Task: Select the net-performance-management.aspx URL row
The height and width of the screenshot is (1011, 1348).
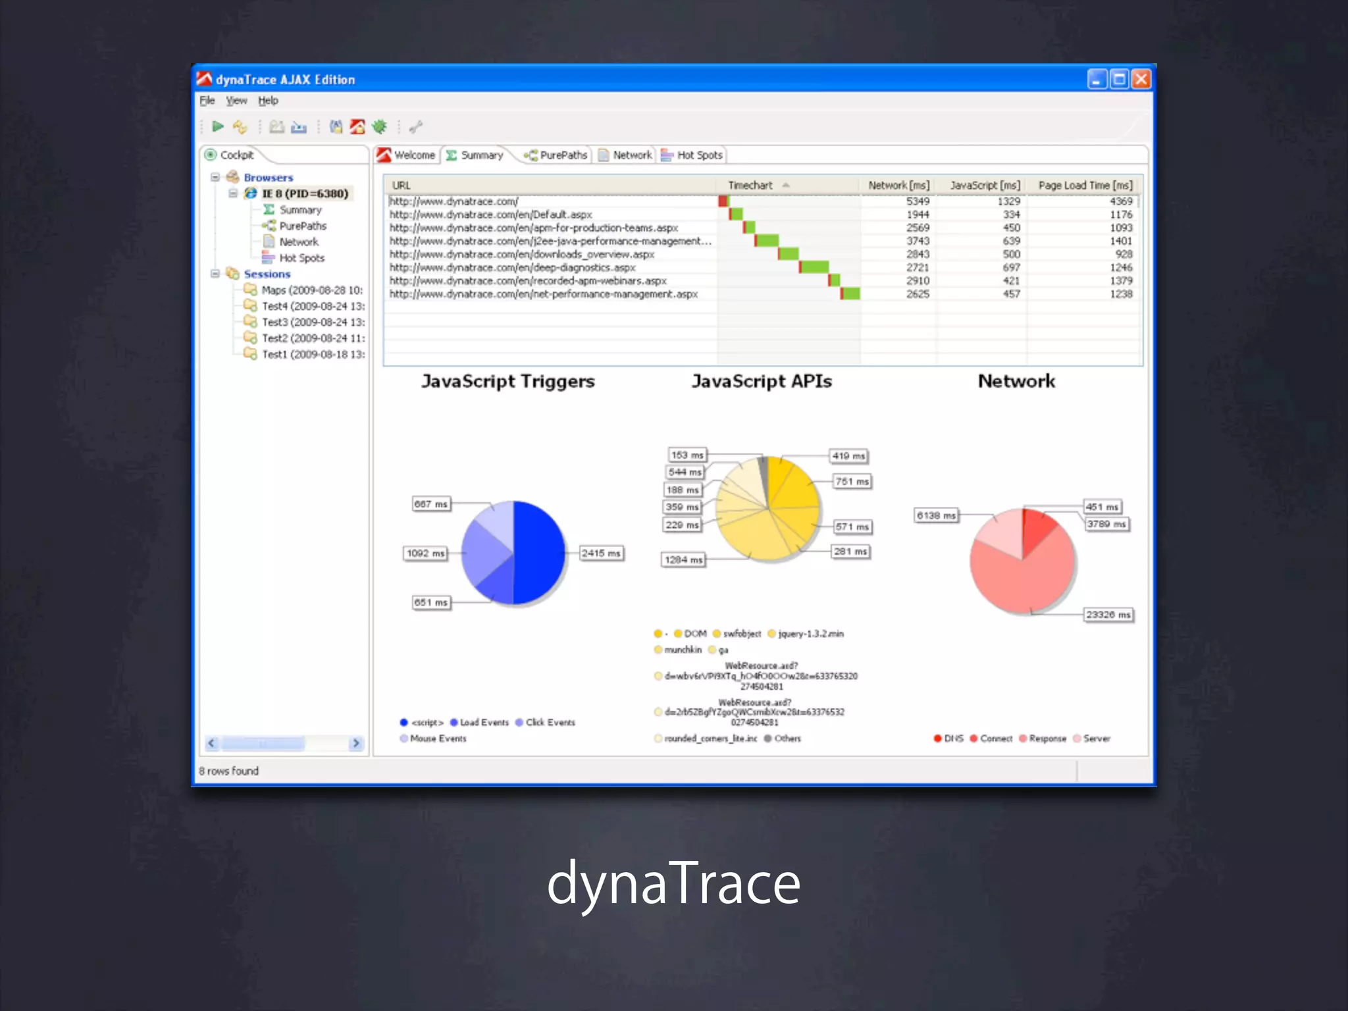Action: click(762, 294)
